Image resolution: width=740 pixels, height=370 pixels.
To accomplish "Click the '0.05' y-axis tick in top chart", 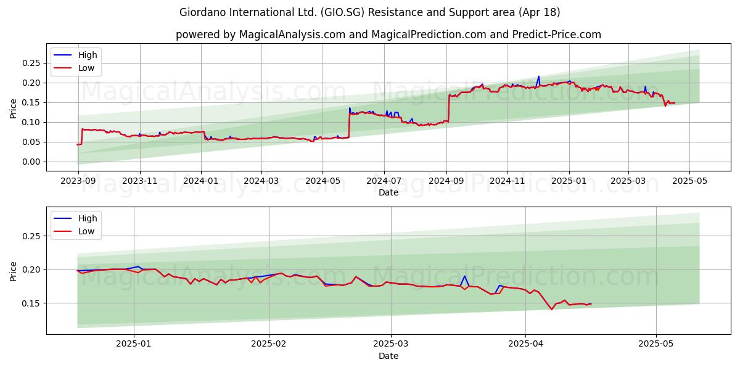I will [x=32, y=142].
